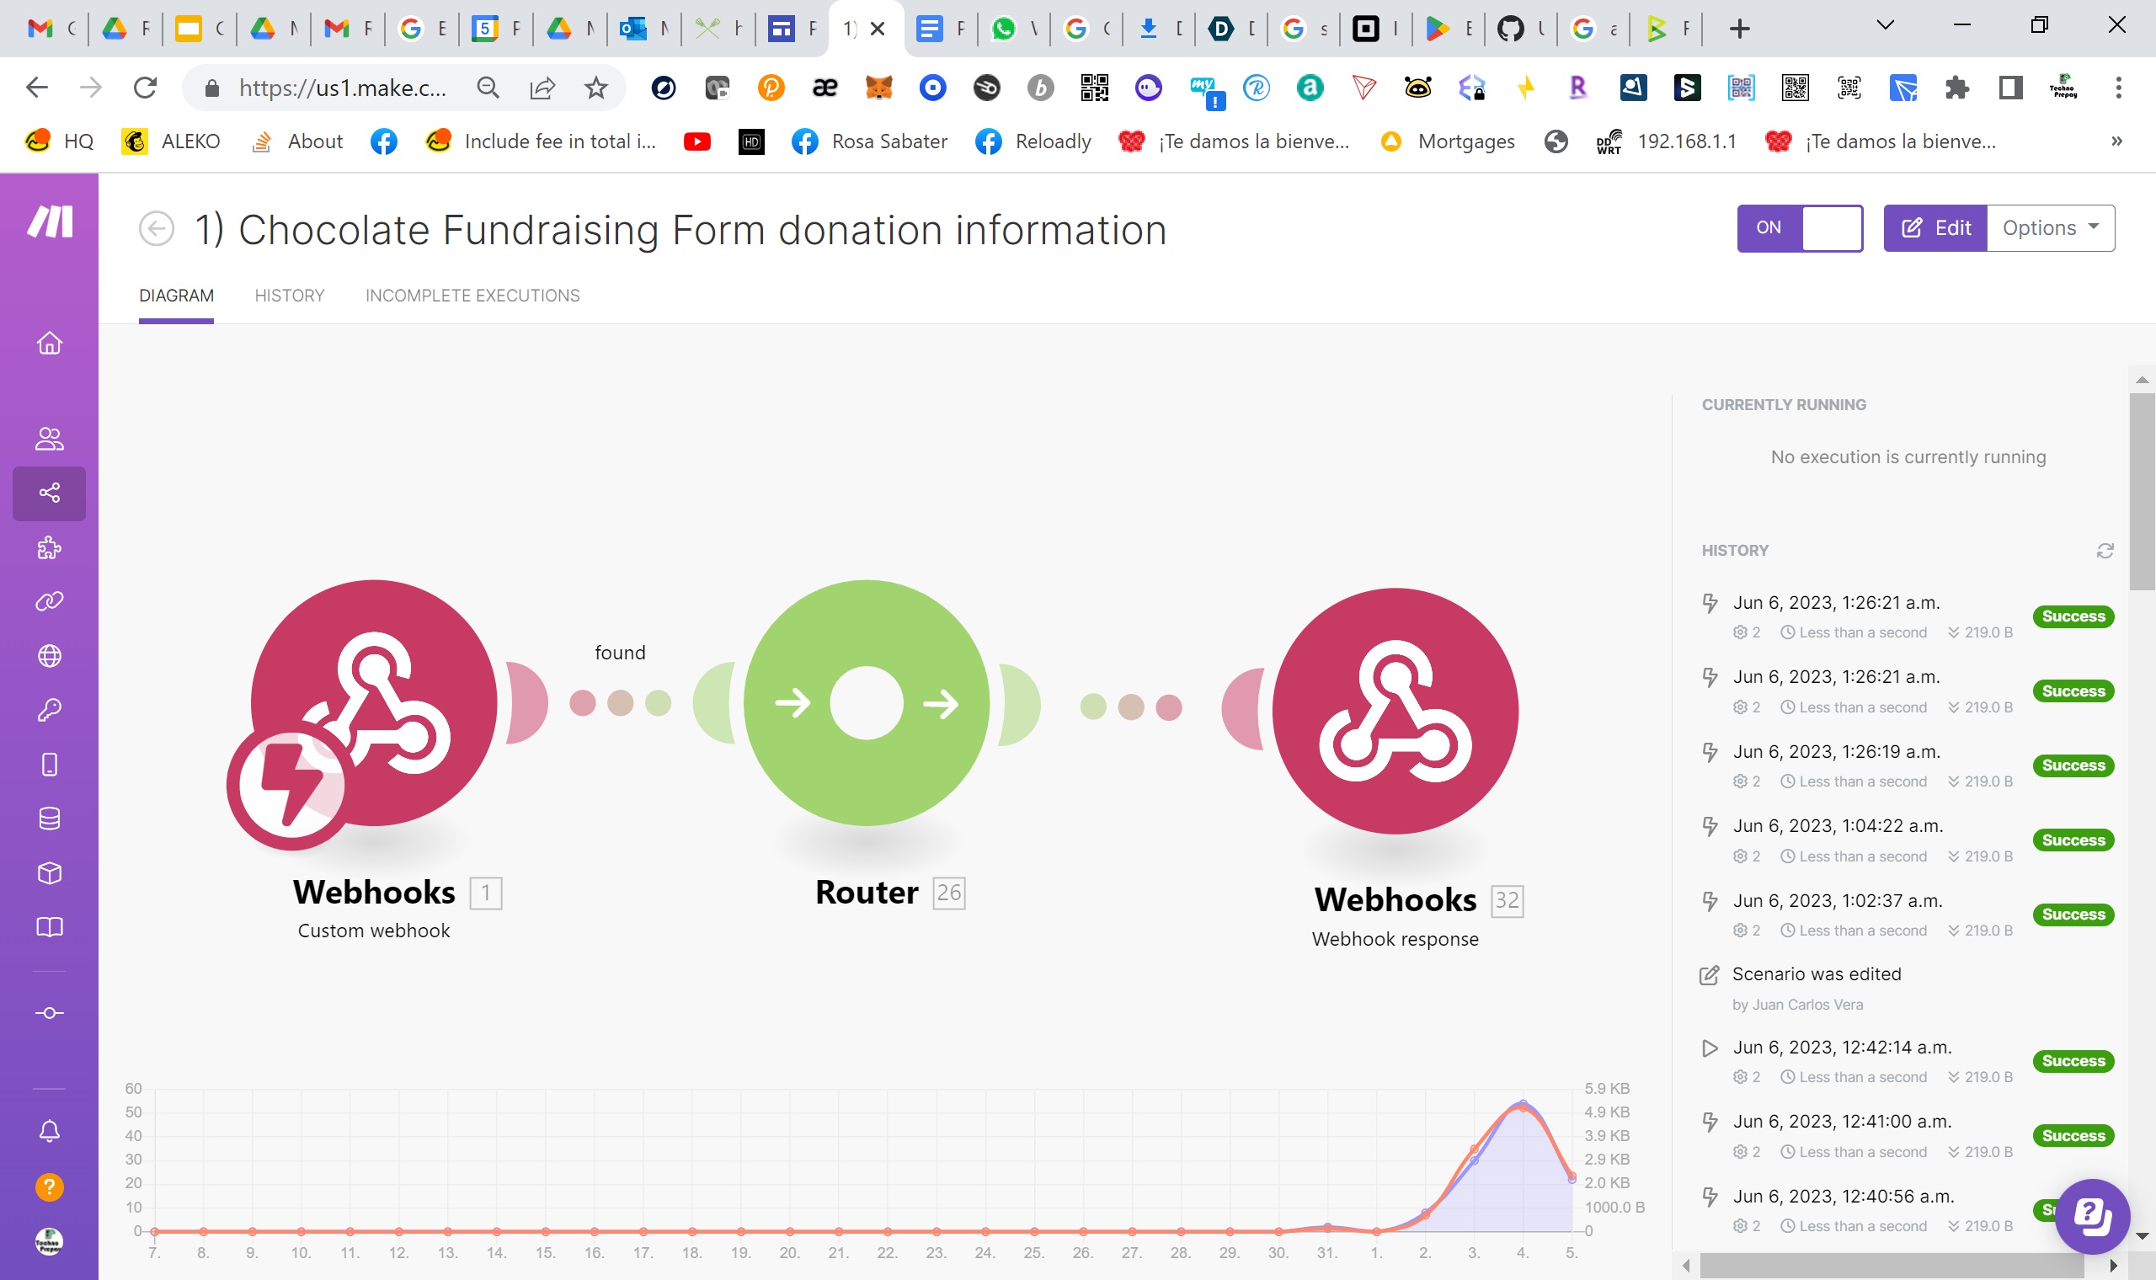Open the Team members panel
The image size is (2156, 1280).
[49, 439]
